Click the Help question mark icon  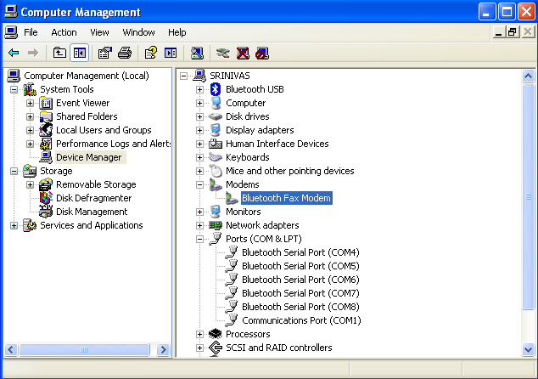coord(151,53)
